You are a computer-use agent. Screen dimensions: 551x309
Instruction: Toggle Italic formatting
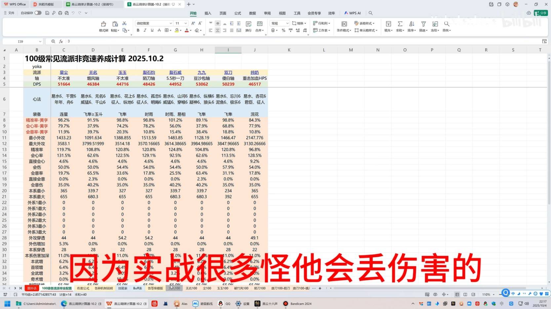click(x=145, y=30)
